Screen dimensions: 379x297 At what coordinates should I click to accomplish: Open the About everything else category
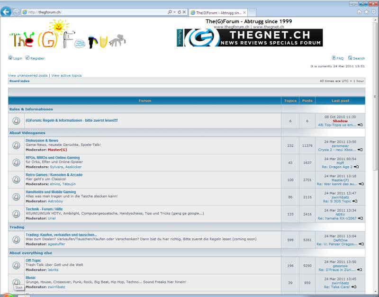(31, 253)
